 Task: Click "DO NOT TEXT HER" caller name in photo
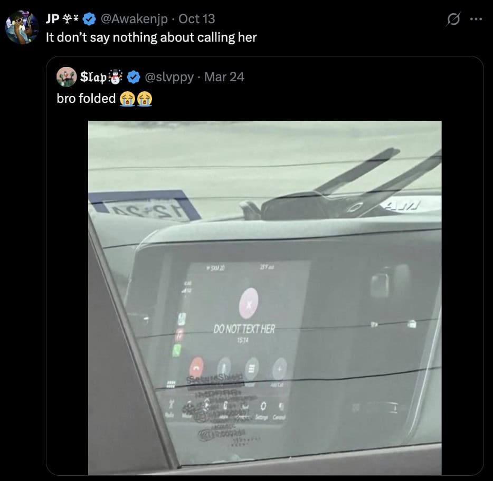click(x=244, y=329)
